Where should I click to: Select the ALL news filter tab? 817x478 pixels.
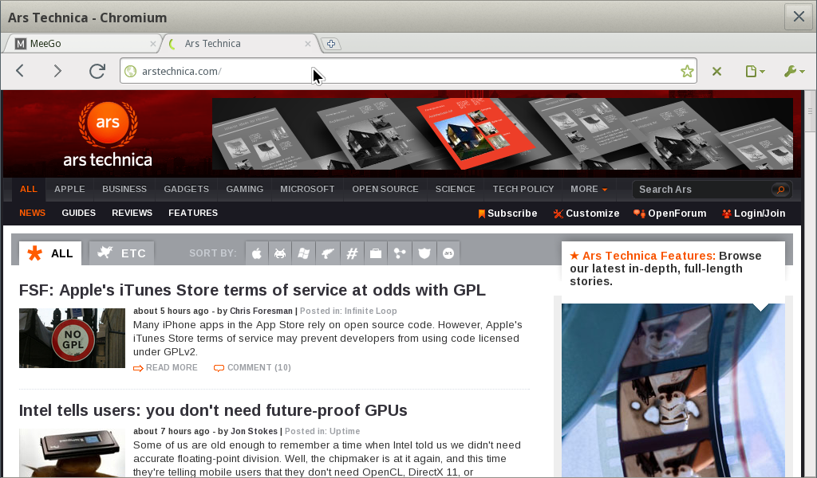pos(50,253)
